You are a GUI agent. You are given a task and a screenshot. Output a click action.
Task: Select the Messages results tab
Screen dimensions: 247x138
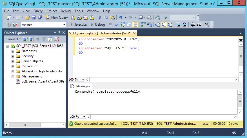point(80,86)
